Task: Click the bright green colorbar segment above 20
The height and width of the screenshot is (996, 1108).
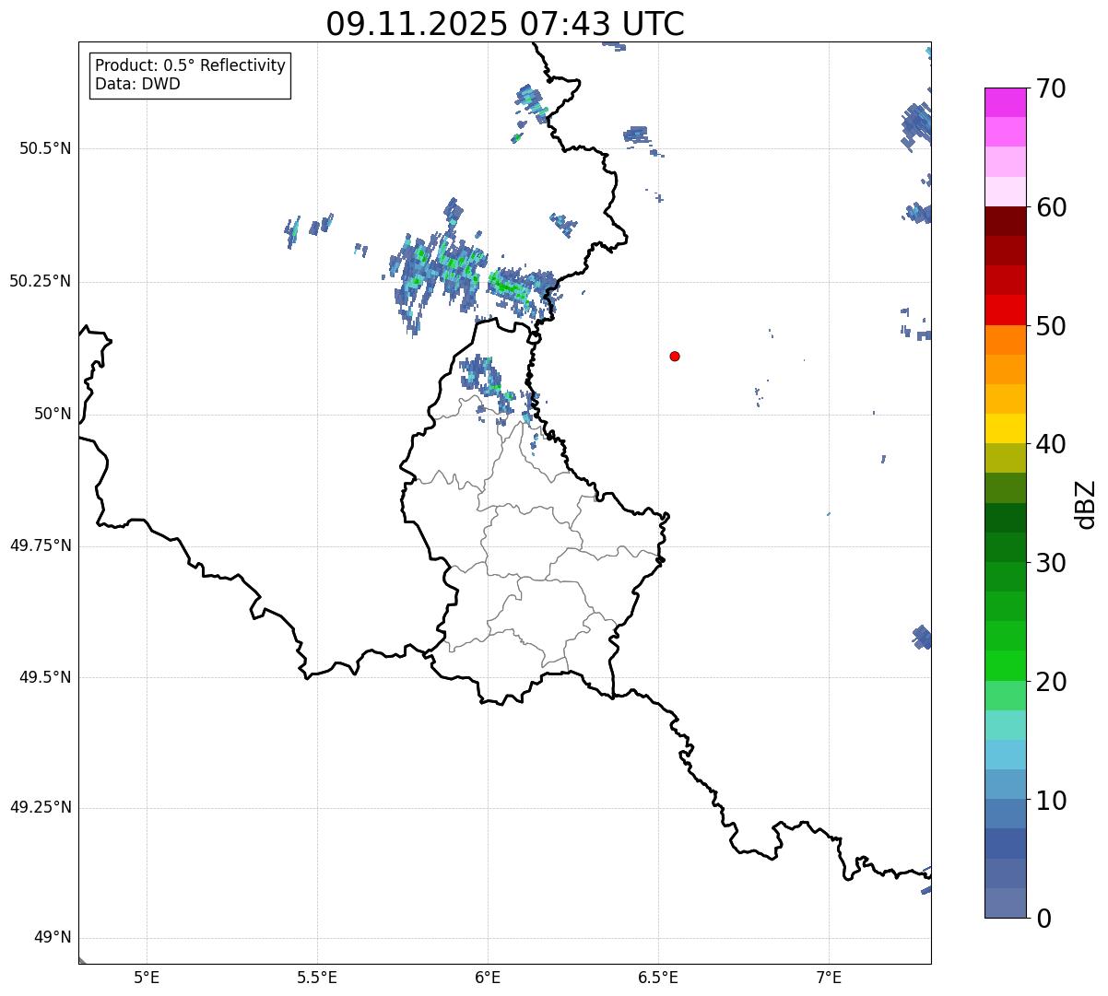Action: pos(1005,665)
